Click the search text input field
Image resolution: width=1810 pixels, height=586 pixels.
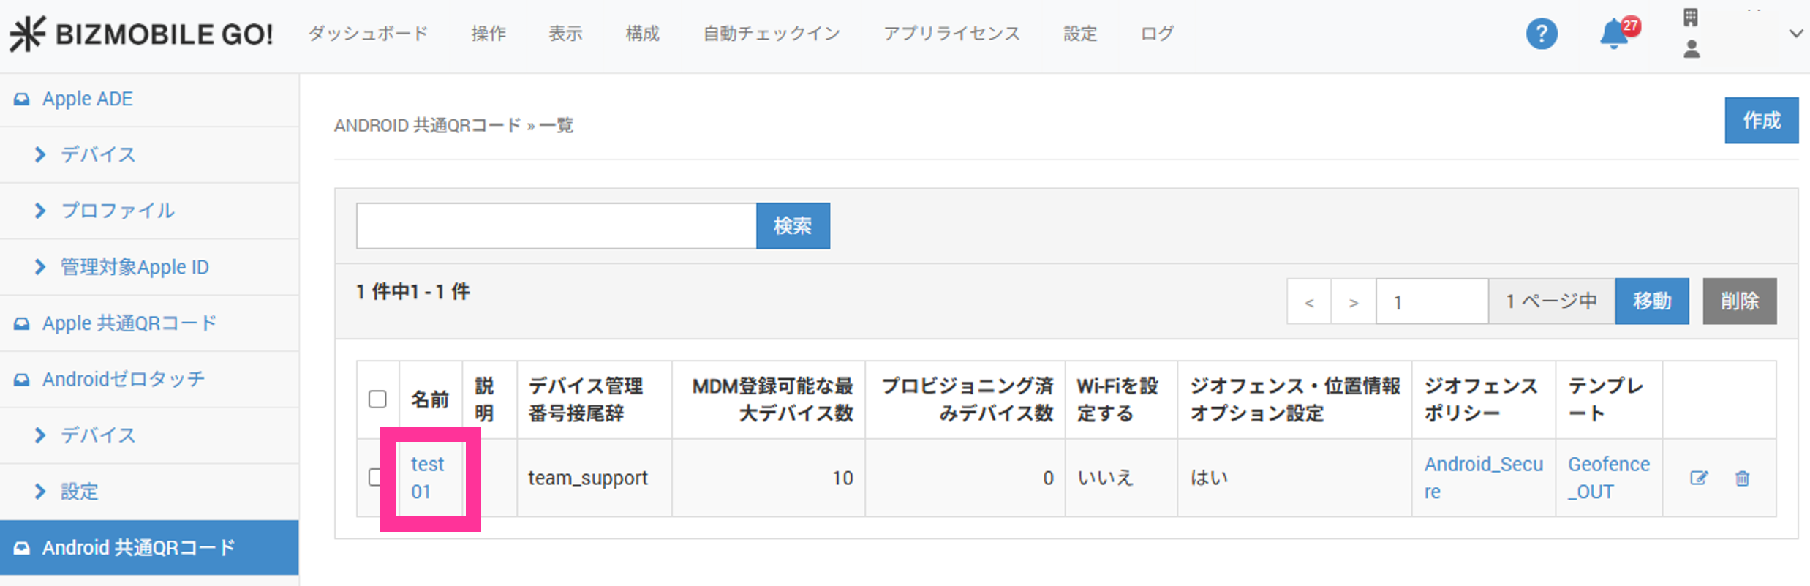click(x=556, y=226)
